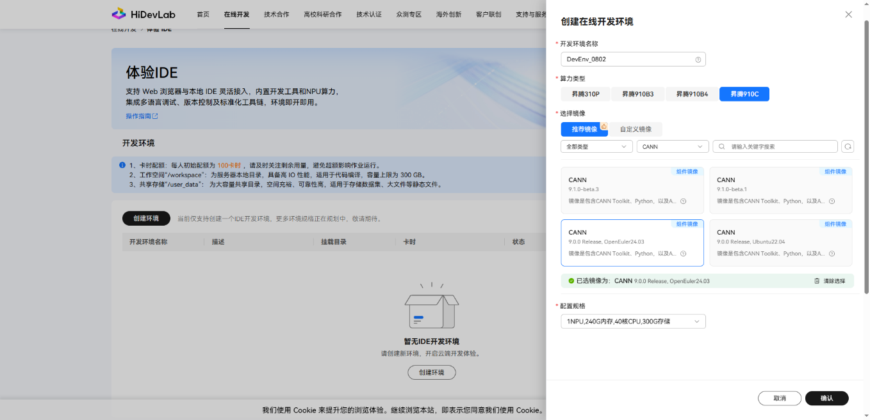Click the 状态 table column header
This screenshot has height=420, width=870.
click(518, 242)
